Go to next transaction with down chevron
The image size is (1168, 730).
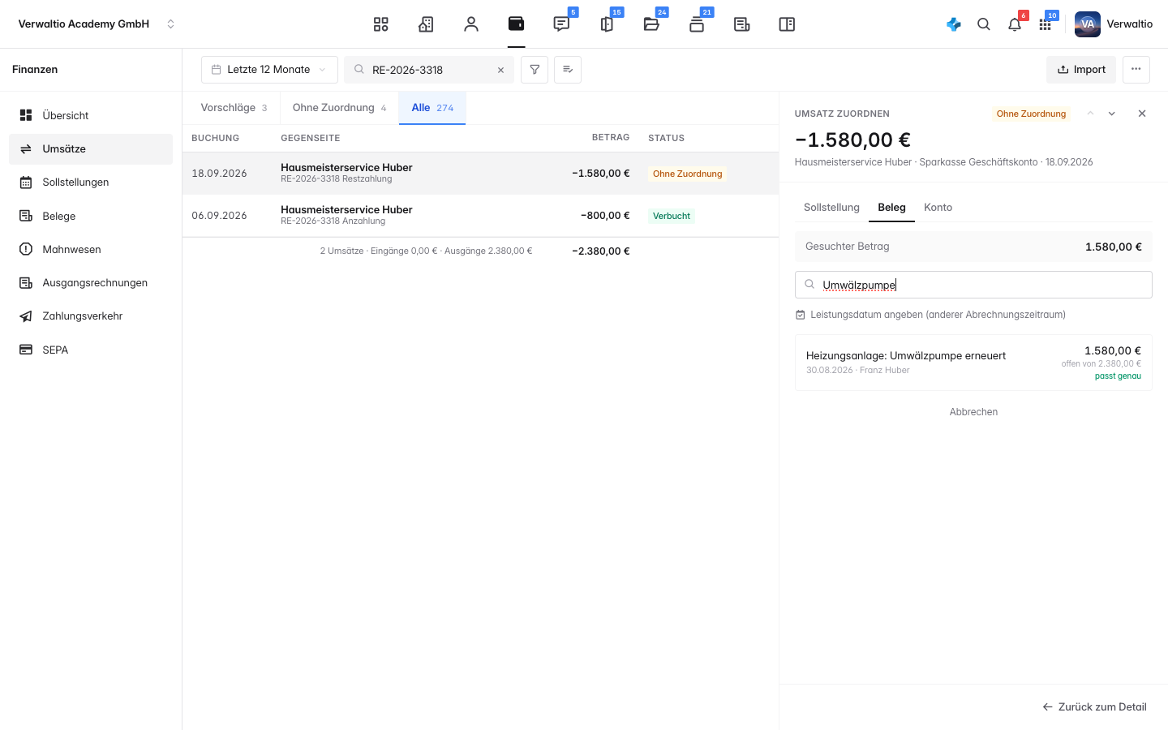pos(1112,114)
